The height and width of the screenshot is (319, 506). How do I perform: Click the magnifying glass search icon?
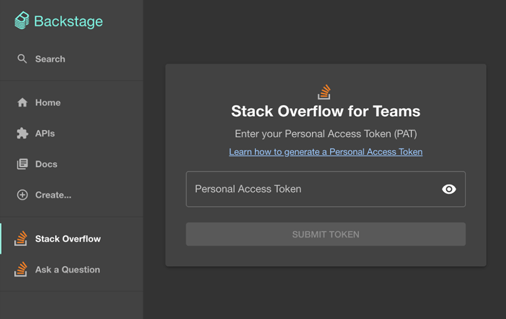(x=22, y=59)
